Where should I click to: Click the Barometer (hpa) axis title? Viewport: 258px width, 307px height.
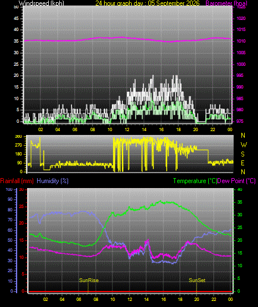pos(226,3)
